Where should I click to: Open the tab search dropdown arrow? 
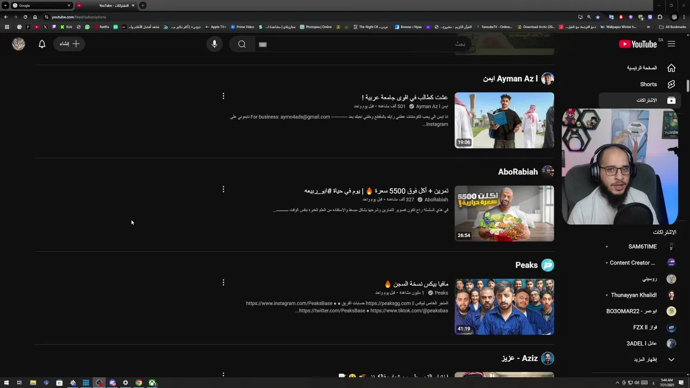[x=5, y=5]
